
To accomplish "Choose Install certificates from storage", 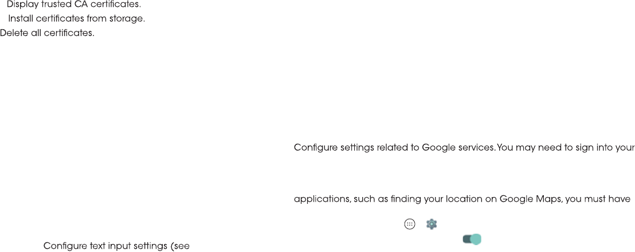I will pyautogui.click(x=76, y=19).
